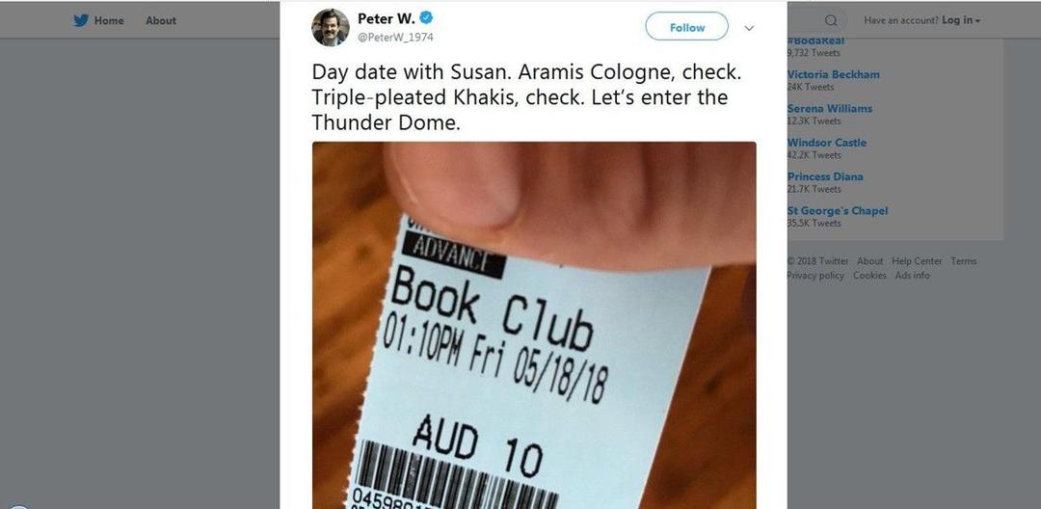Open the Book Club ticket photo
The width and height of the screenshot is (1041, 509).
[534, 325]
